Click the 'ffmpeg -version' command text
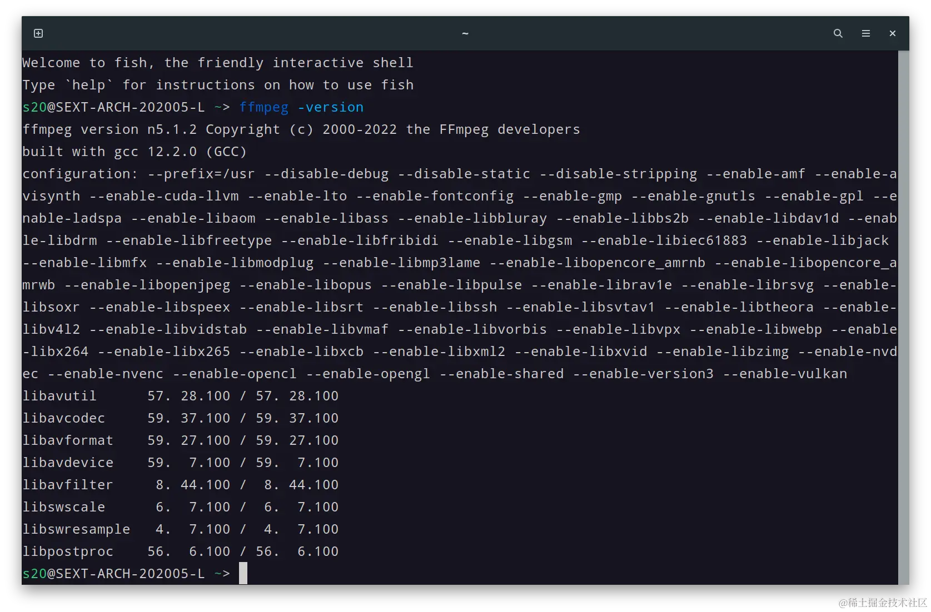The width and height of the screenshot is (931, 612). 301,107
